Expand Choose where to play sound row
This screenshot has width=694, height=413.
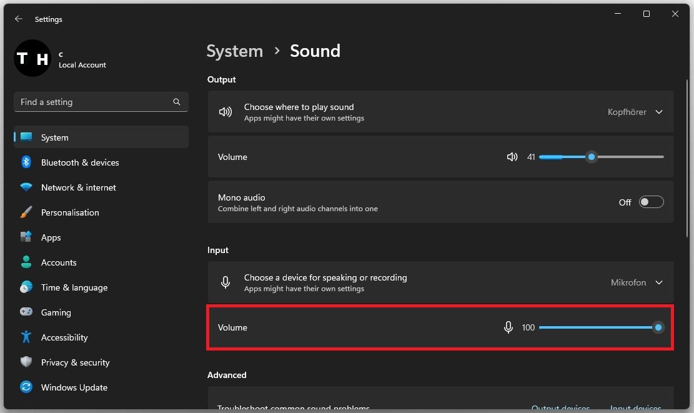point(375,112)
